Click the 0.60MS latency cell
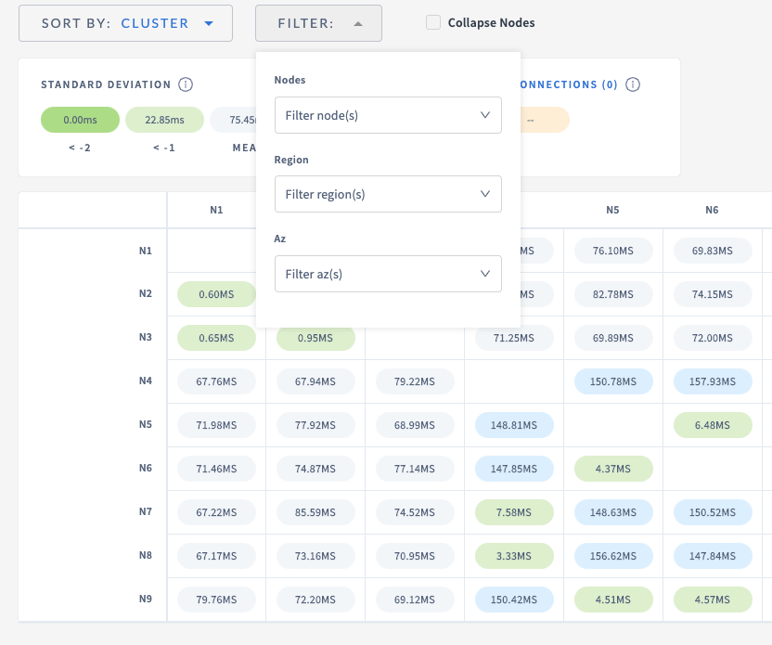Viewport: 772px width, 645px height. (x=216, y=294)
